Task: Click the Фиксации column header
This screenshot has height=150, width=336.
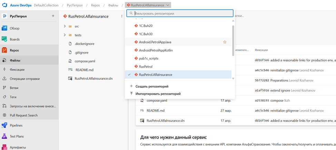Action: tap(261, 50)
